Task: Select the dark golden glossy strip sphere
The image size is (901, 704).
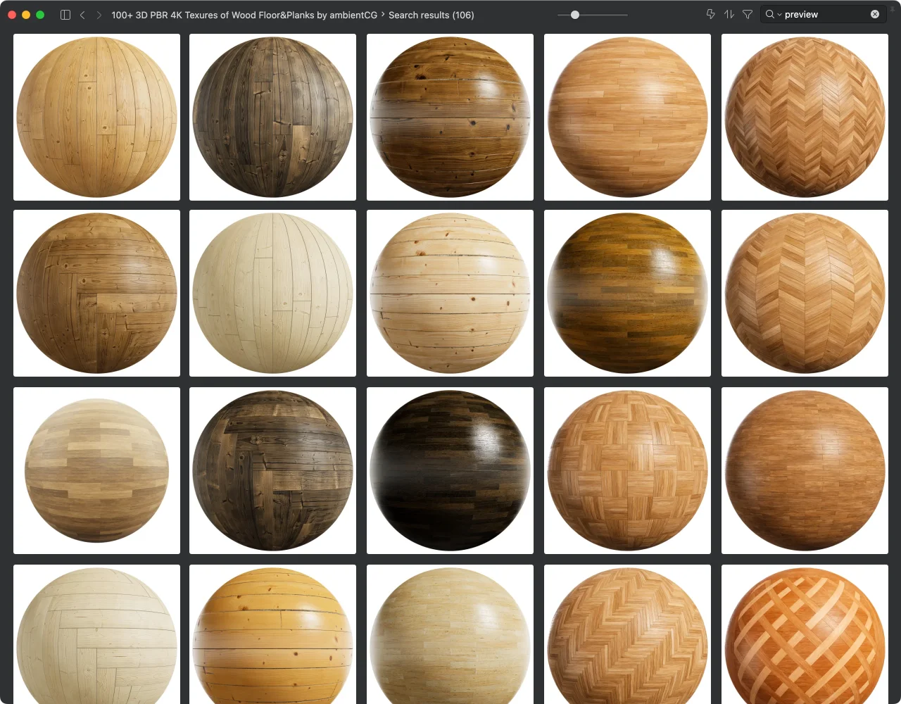Action: [x=627, y=293]
